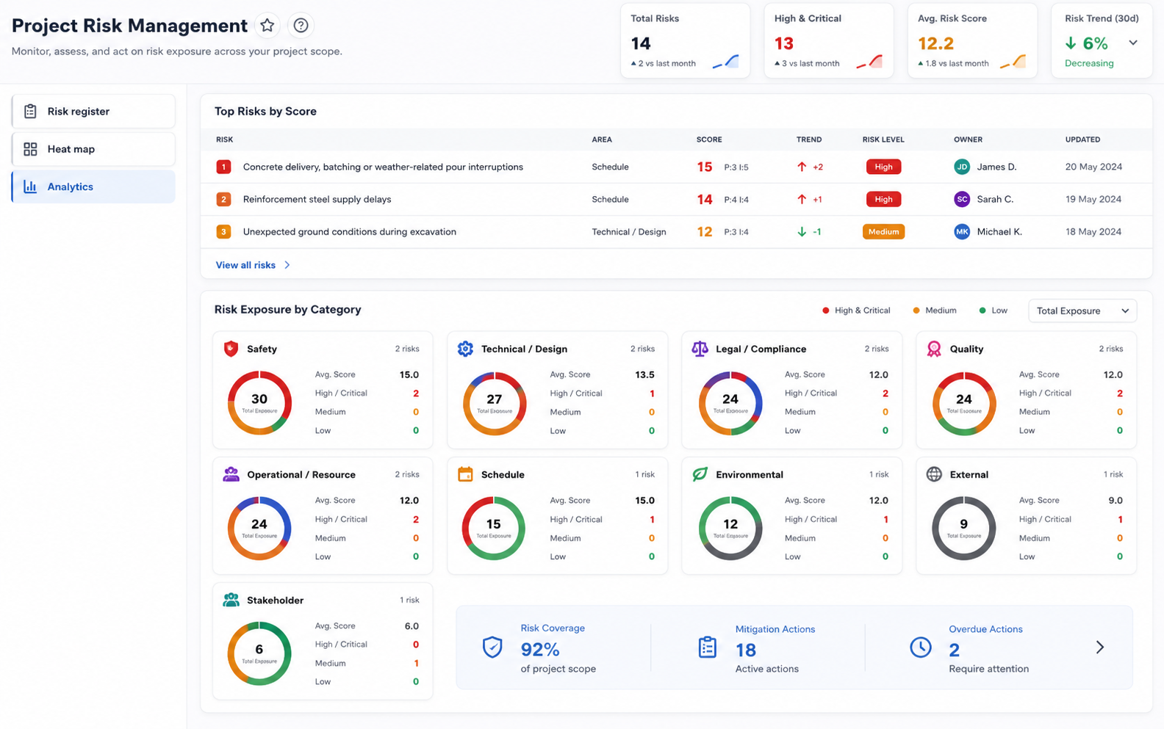Viewport: 1164px width, 729px height.
Task: Toggle the Medium legend item
Action: [x=935, y=311]
